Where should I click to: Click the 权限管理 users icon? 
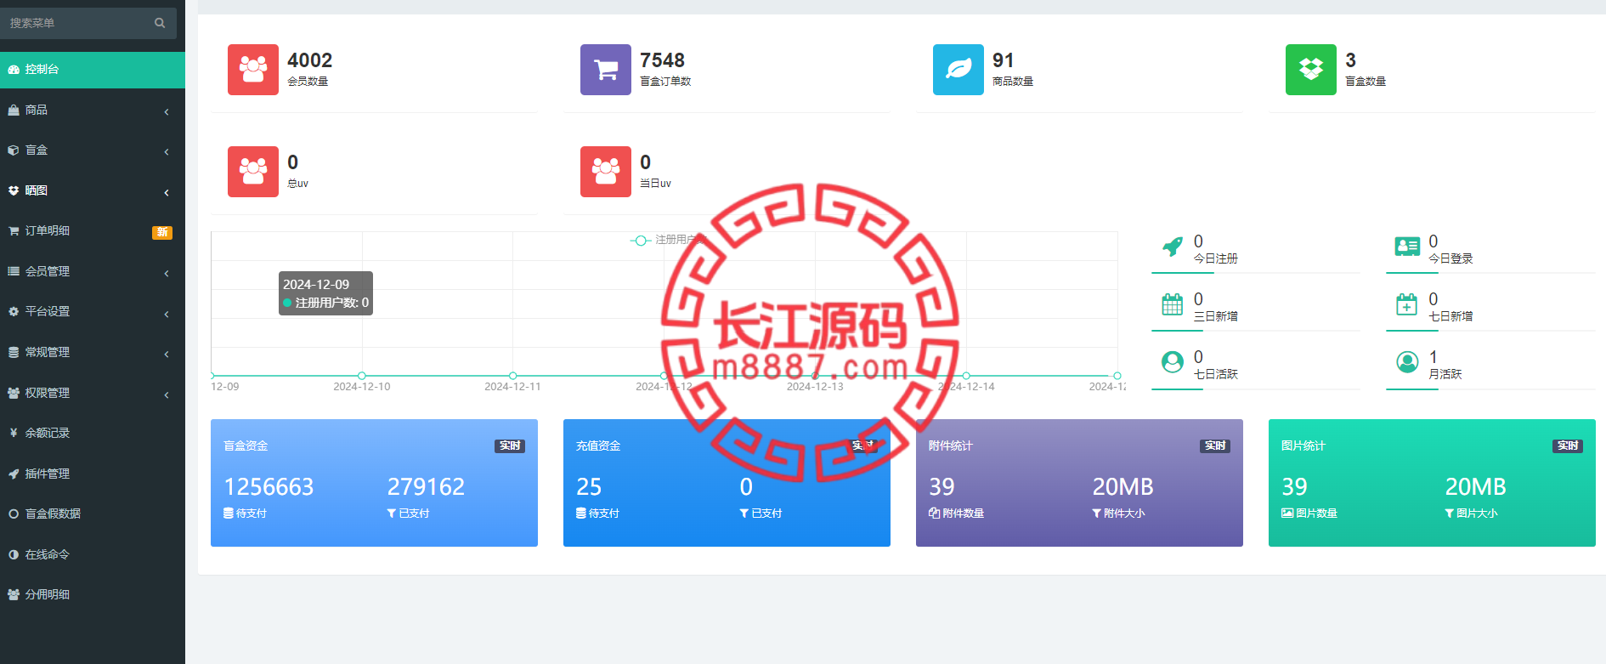tap(14, 394)
